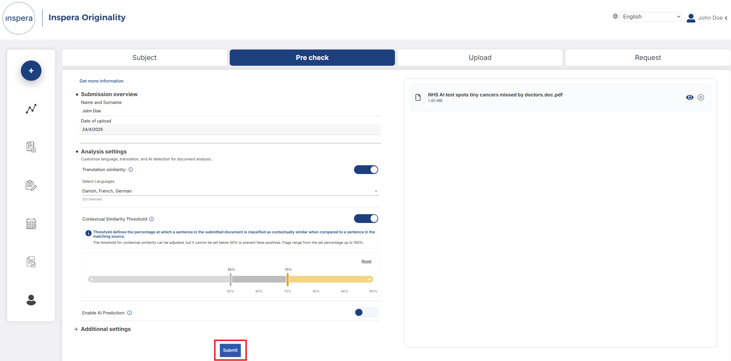The image size is (731, 361).
Task: Click the 60% slider scale label
Action: [259, 291]
